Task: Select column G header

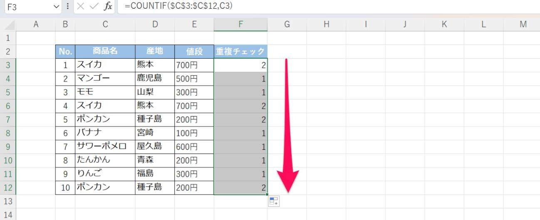Action: coord(287,25)
